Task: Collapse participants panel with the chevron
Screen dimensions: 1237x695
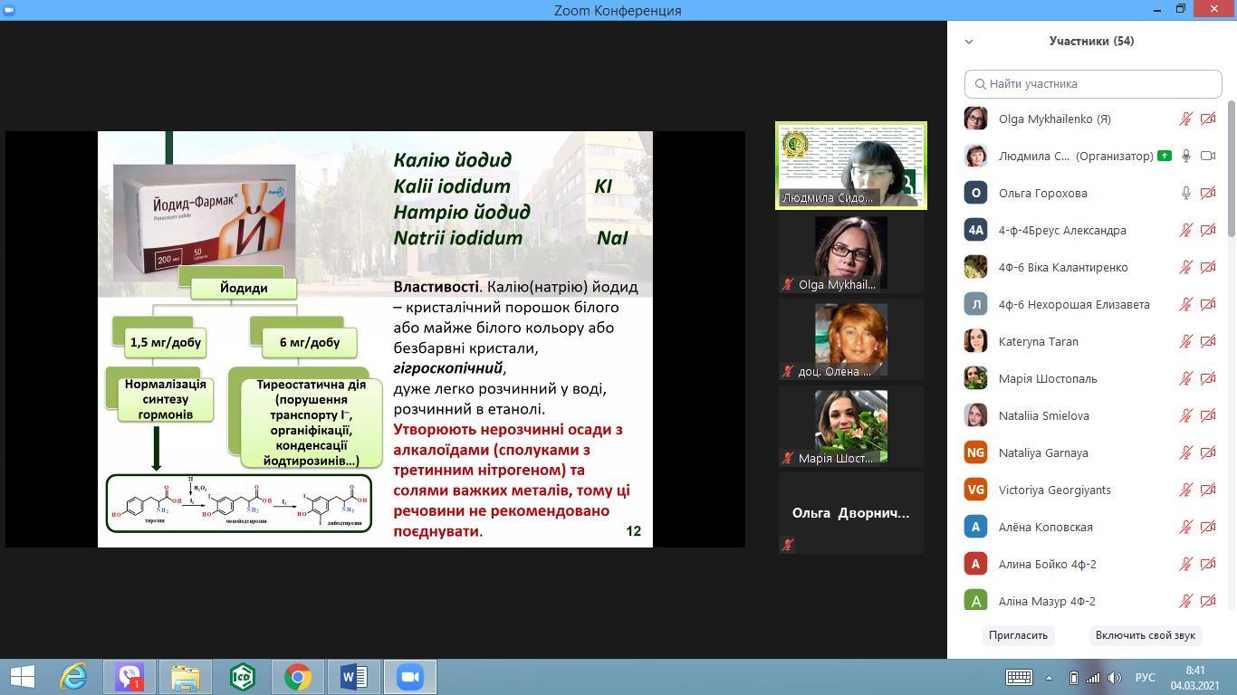Action: coord(969,42)
